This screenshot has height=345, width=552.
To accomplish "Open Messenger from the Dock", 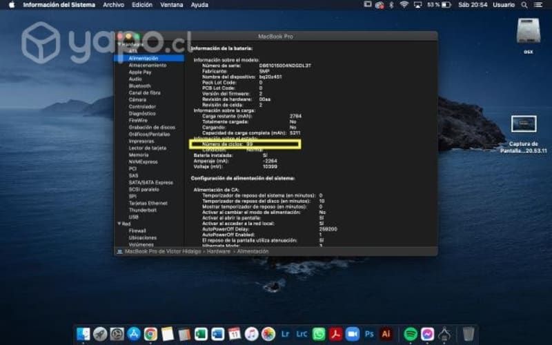I will tap(427, 334).
